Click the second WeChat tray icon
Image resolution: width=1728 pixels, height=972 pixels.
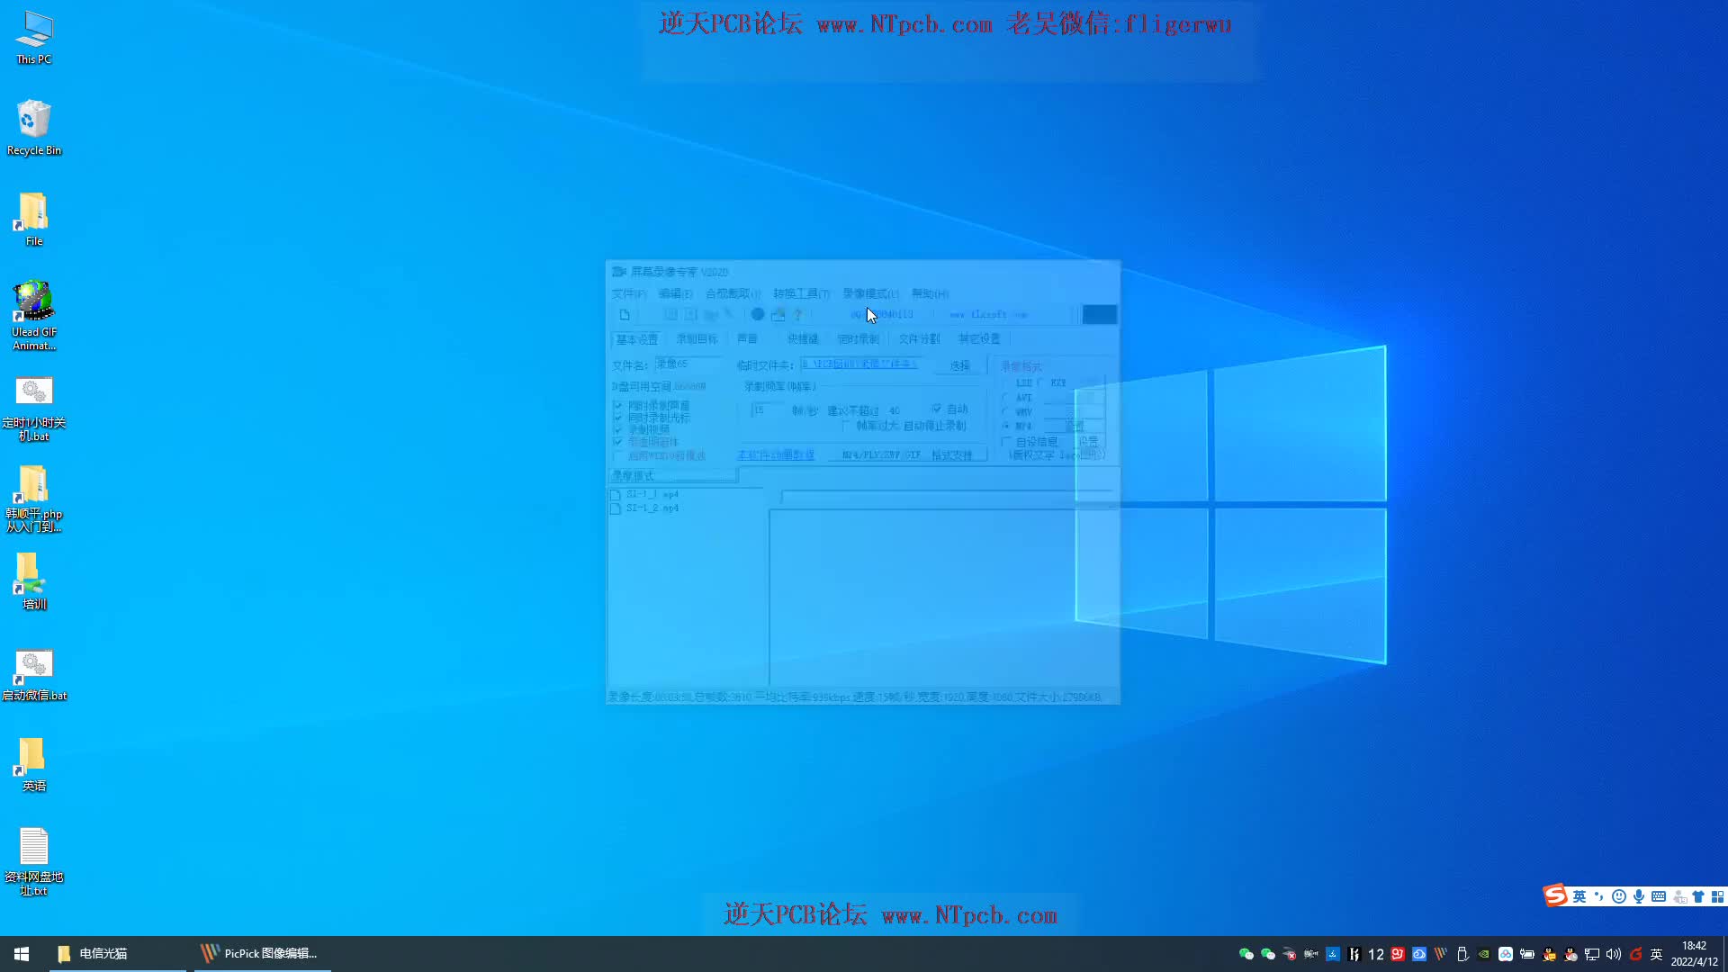point(1268,954)
